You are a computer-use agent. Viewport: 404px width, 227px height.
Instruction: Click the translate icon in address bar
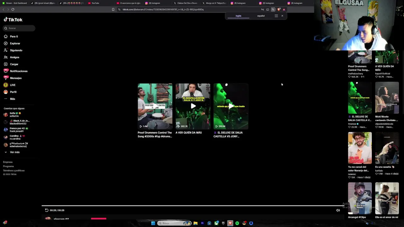(273, 9)
